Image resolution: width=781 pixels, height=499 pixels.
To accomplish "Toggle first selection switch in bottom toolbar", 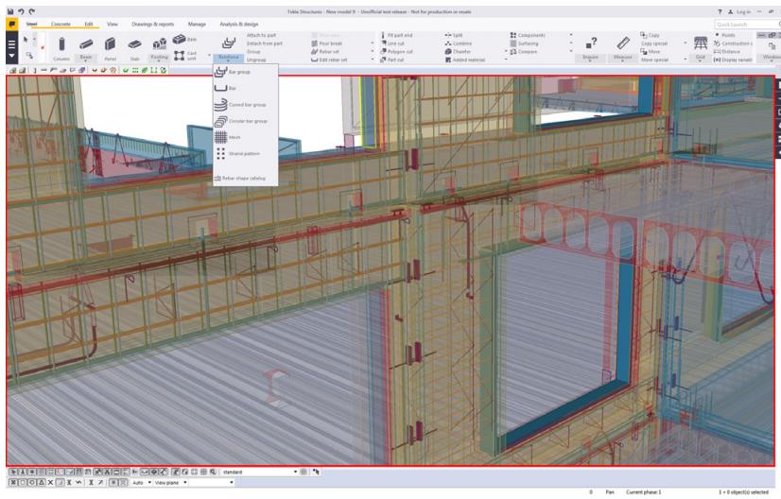I will point(13,472).
